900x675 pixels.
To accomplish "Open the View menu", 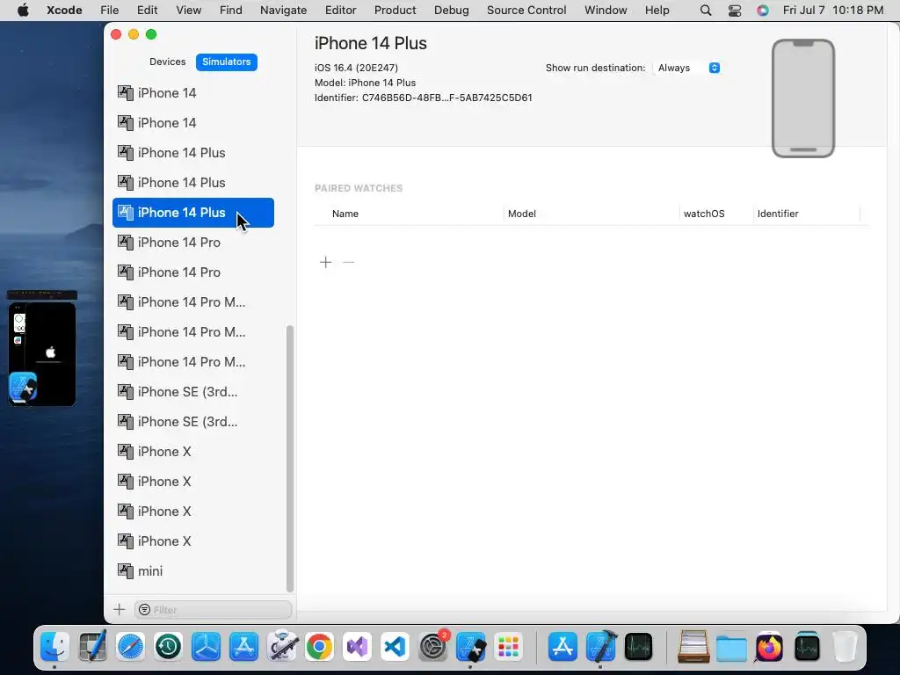I will point(188,11).
